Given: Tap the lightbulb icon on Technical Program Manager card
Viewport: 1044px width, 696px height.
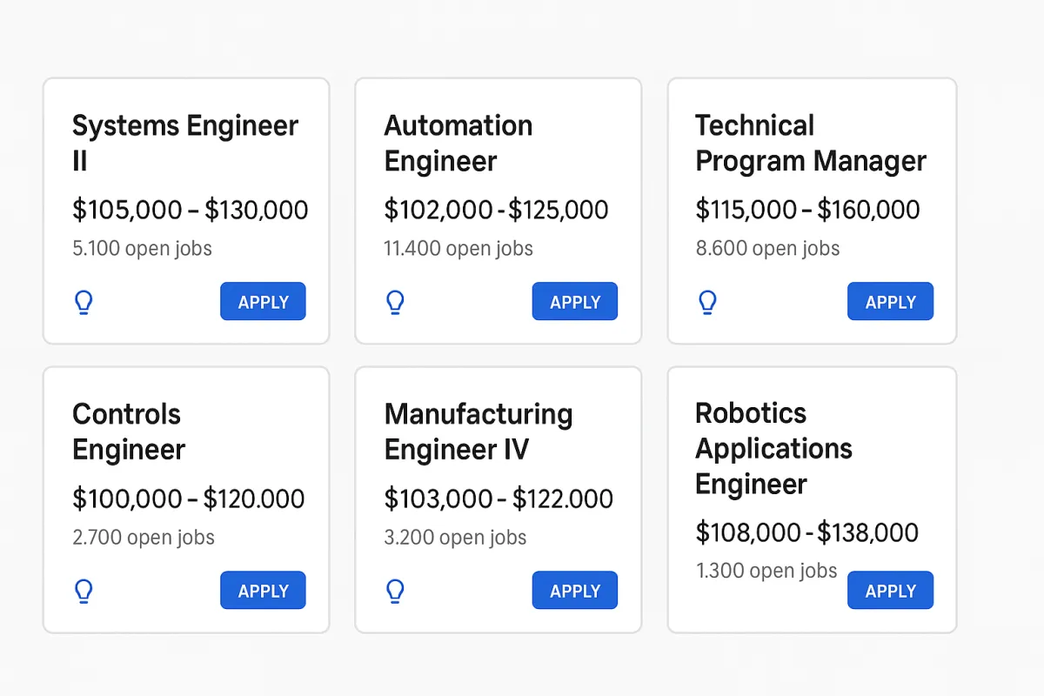Looking at the screenshot, I should click(x=707, y=302).
